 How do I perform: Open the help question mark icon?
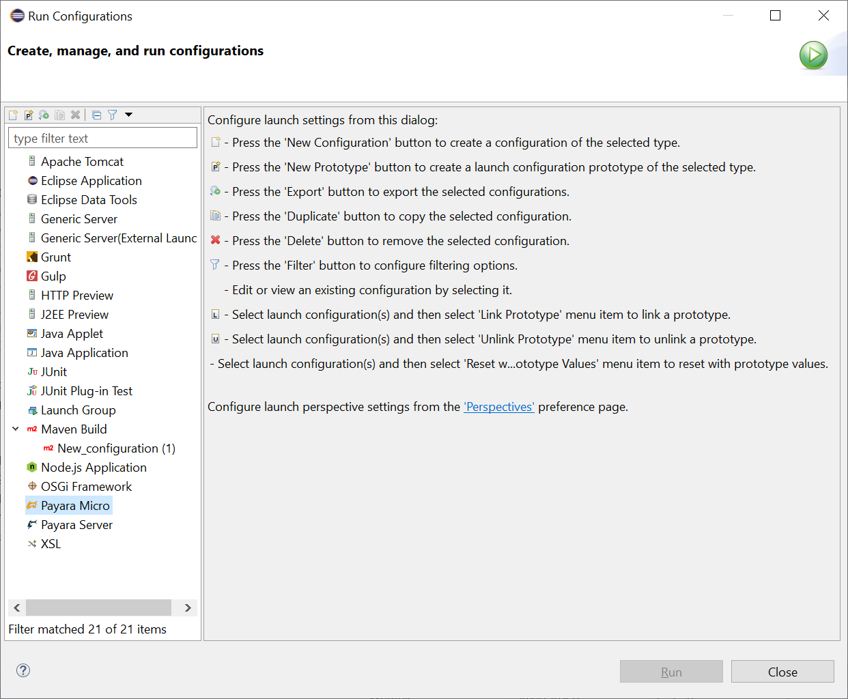click(23, 670)
